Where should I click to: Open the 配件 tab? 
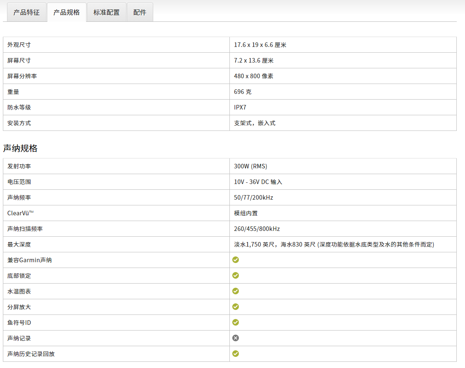pos(140,12)
